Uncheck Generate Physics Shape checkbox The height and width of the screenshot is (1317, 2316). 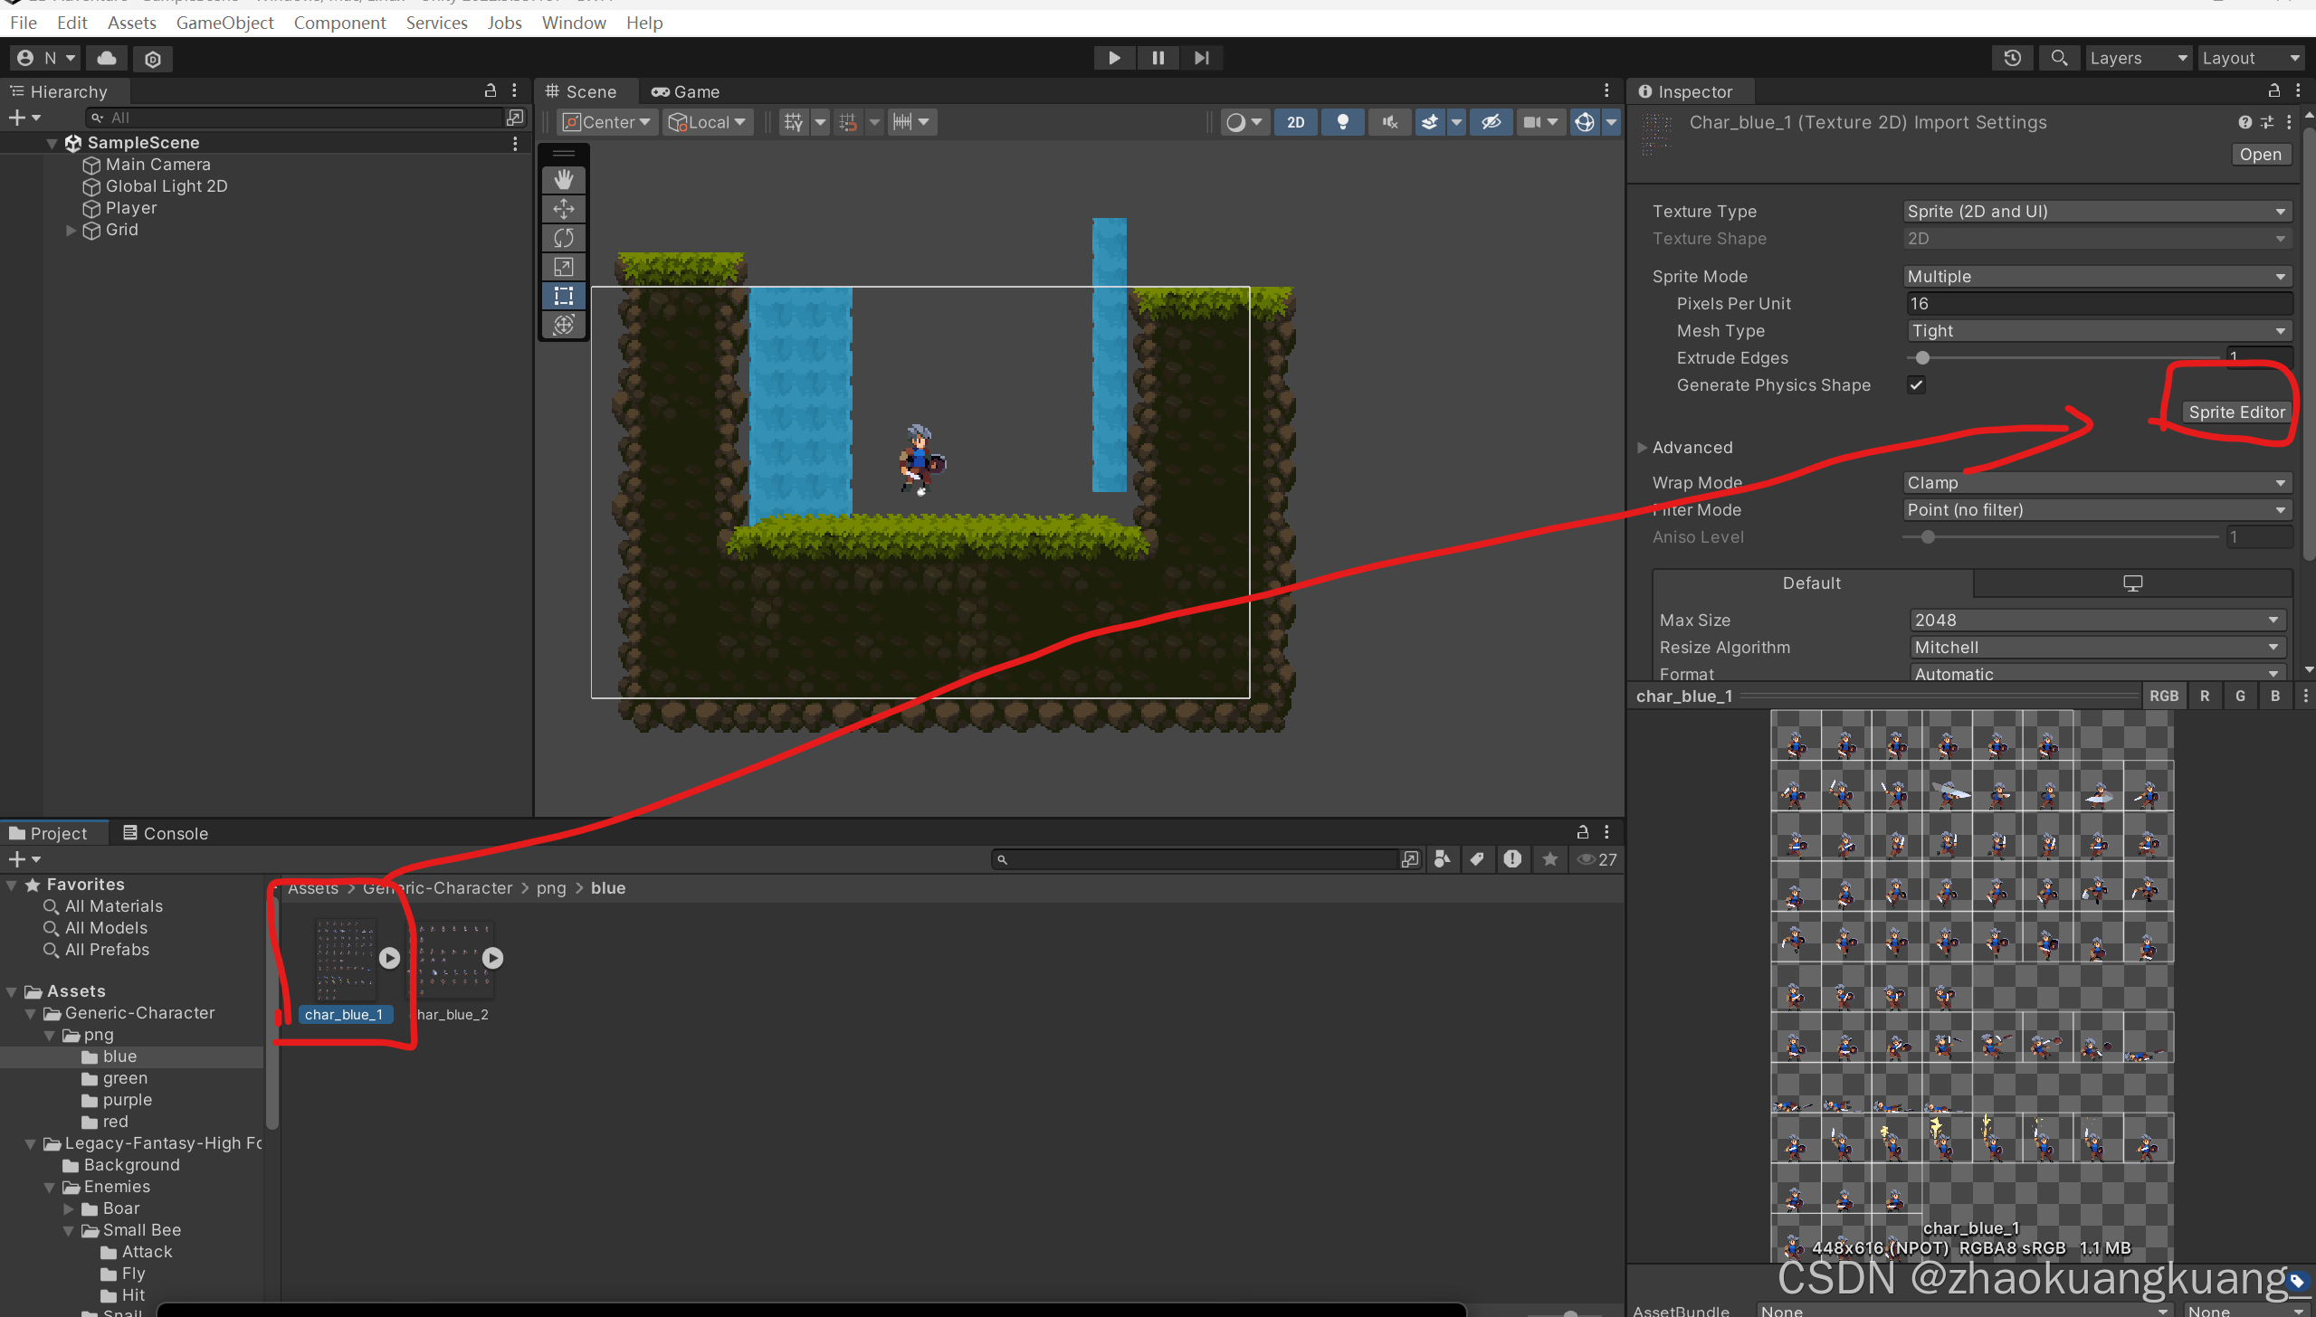click(x=1916, y=385)
